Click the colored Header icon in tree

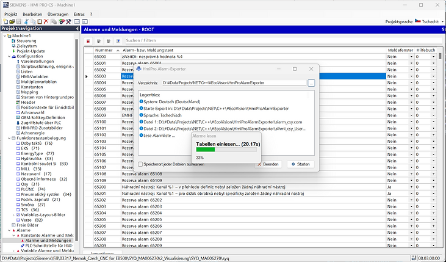point(18,103)
